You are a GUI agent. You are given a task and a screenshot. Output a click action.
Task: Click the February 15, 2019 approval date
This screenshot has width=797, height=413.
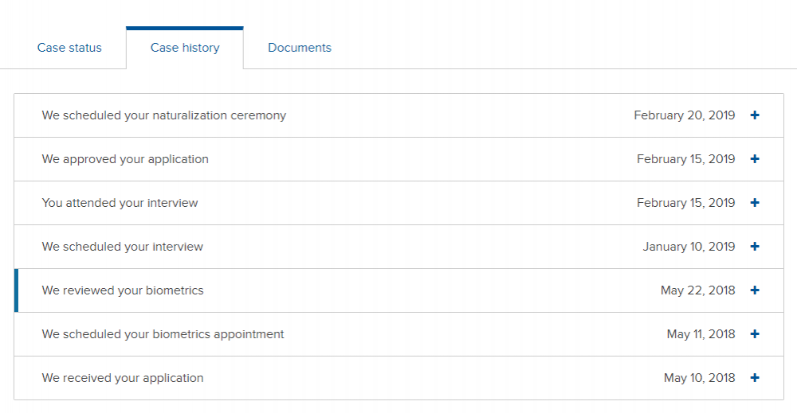(685, 159)
